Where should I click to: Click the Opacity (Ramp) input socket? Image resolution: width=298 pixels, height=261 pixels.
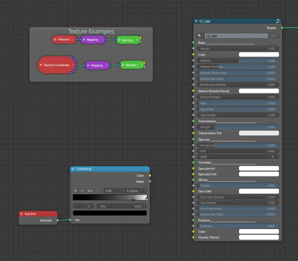click(x=193, y=237)
